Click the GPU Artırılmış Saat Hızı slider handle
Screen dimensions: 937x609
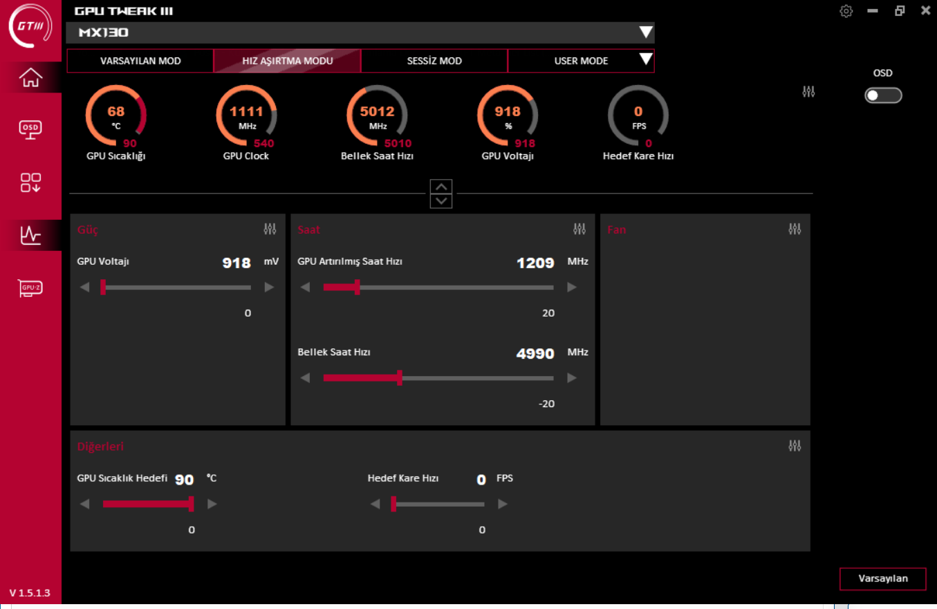coord(357,288)
